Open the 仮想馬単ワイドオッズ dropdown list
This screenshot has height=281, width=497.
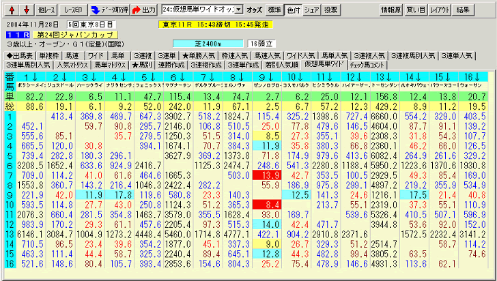tap(240, 10)
